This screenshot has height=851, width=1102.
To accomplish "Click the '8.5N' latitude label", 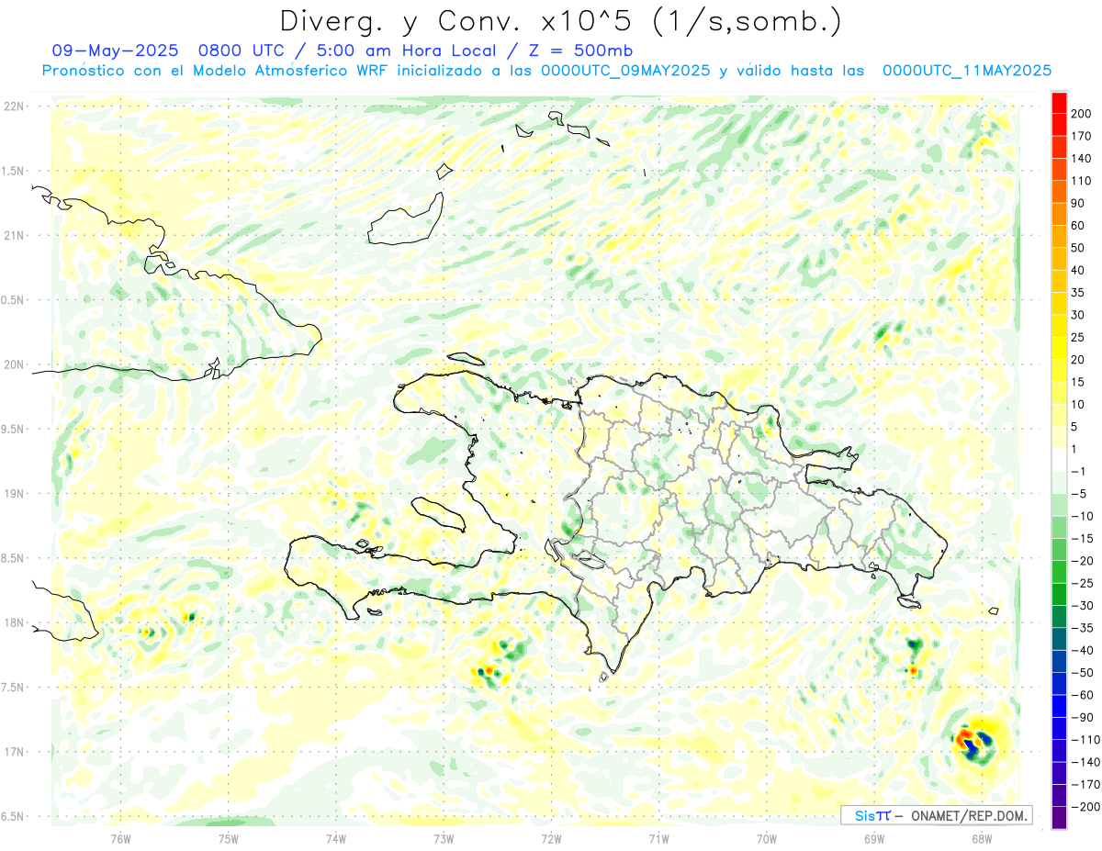I will [x=13, y=558].
